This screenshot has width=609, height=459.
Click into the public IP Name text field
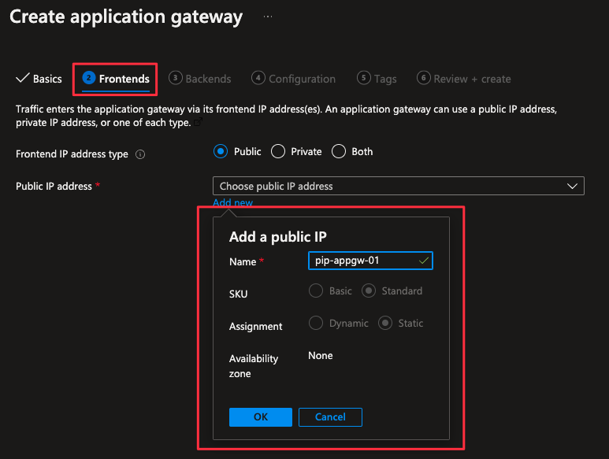point(362,261)
